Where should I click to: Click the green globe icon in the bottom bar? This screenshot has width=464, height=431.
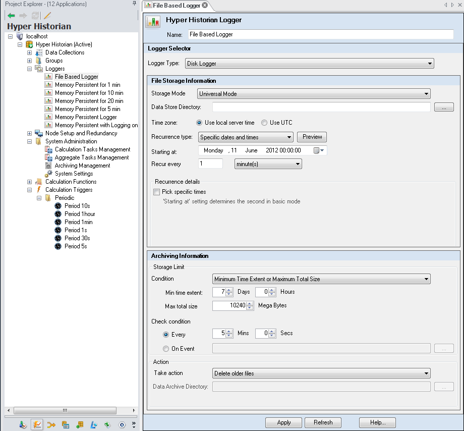click(x=107, y=425)
